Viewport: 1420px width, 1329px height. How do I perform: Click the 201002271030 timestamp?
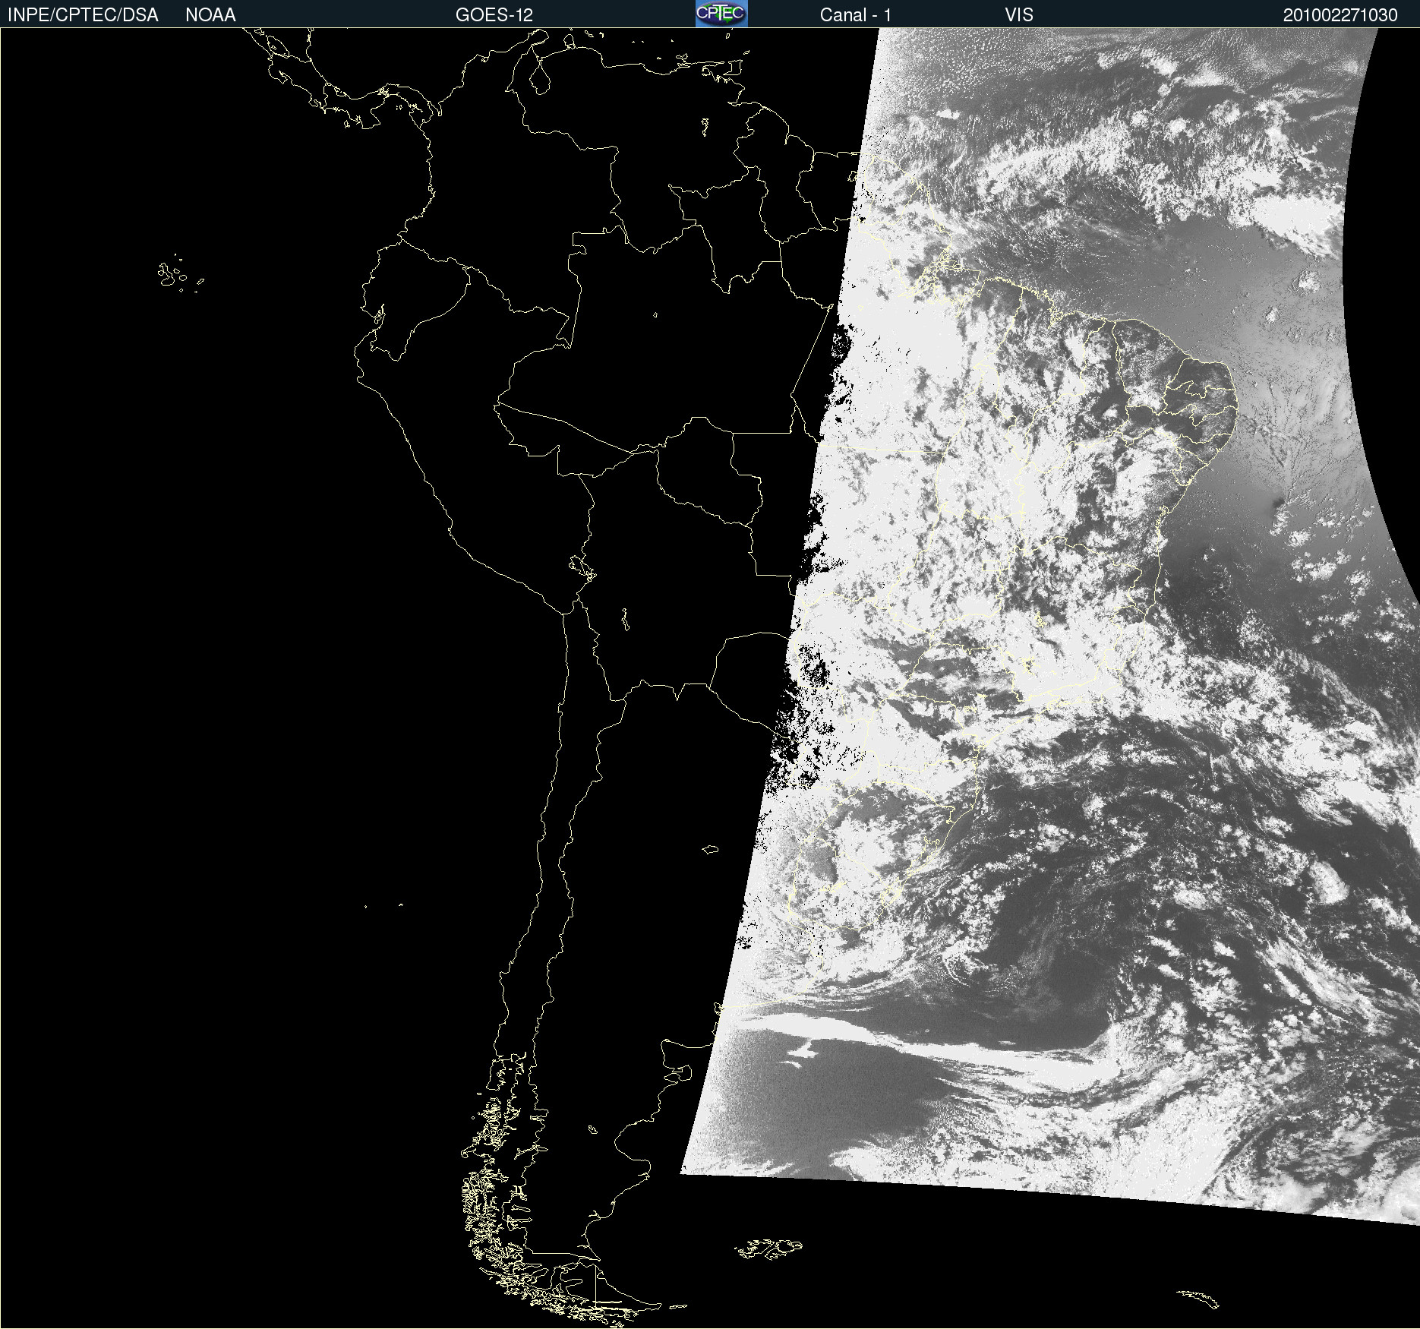1340,15
